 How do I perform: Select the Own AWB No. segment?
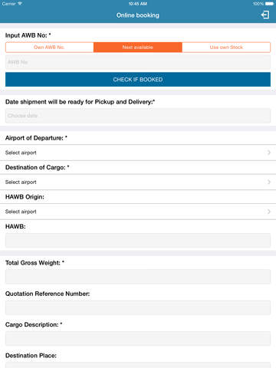(50, 48)
